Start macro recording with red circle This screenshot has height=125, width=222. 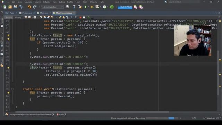click(80, 17)
